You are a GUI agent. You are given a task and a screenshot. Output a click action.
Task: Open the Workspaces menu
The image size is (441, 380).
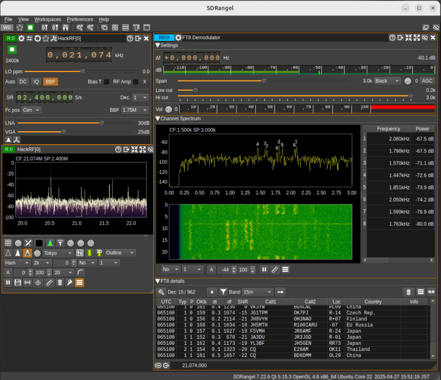47,19
